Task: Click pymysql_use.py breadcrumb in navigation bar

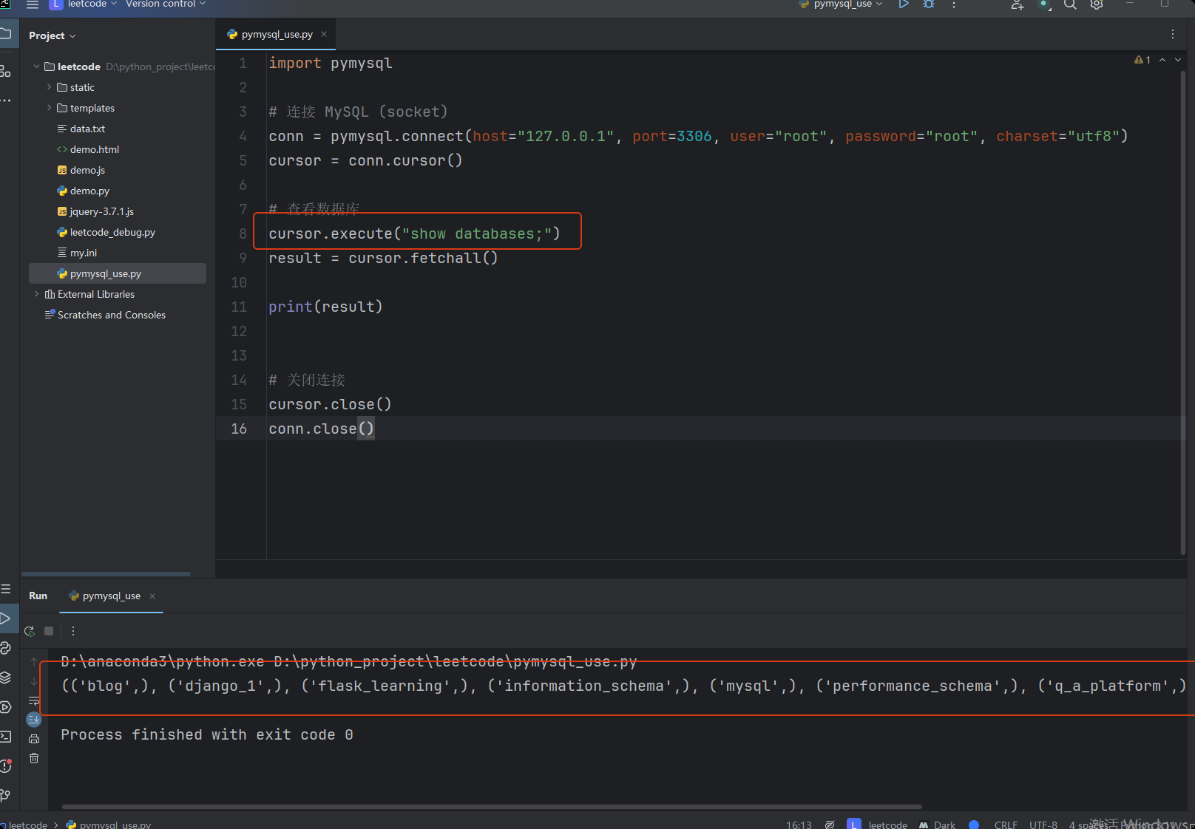Action: pyautogui.click(x=109, y=825)
